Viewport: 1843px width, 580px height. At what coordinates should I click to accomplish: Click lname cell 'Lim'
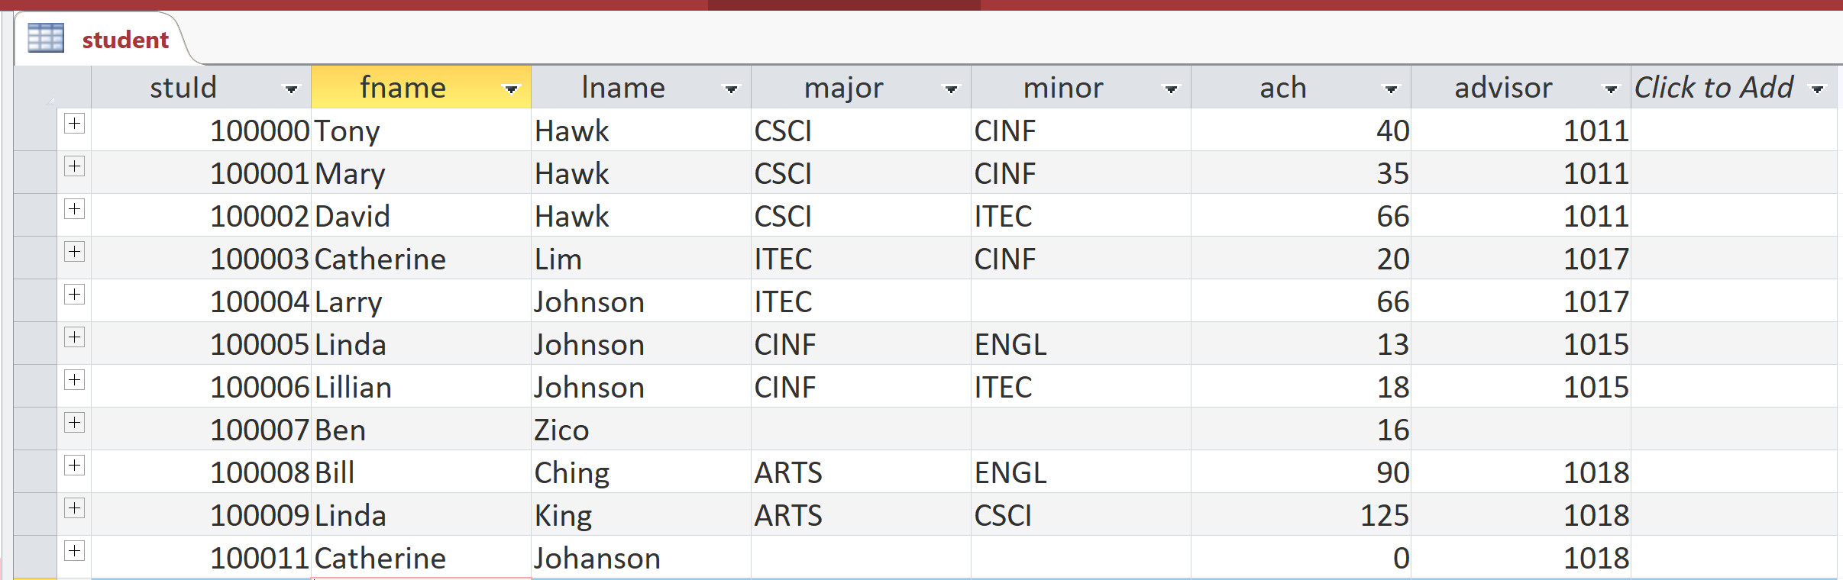(641, 258)
